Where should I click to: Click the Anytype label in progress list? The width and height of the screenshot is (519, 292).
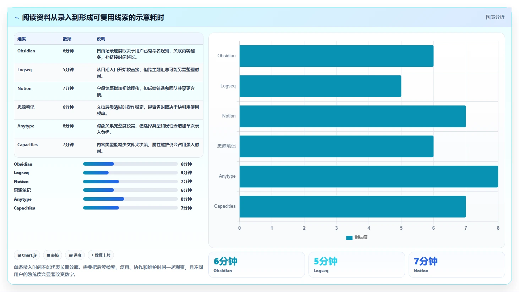[x=23, y=199]
